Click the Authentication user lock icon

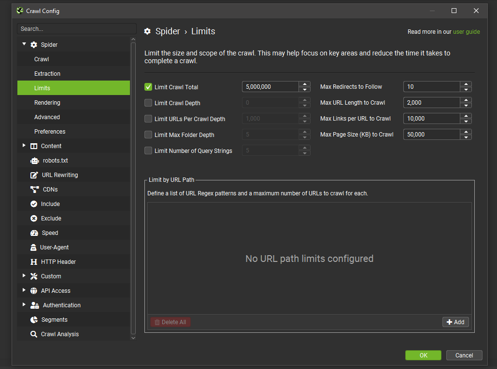(35, 305)
